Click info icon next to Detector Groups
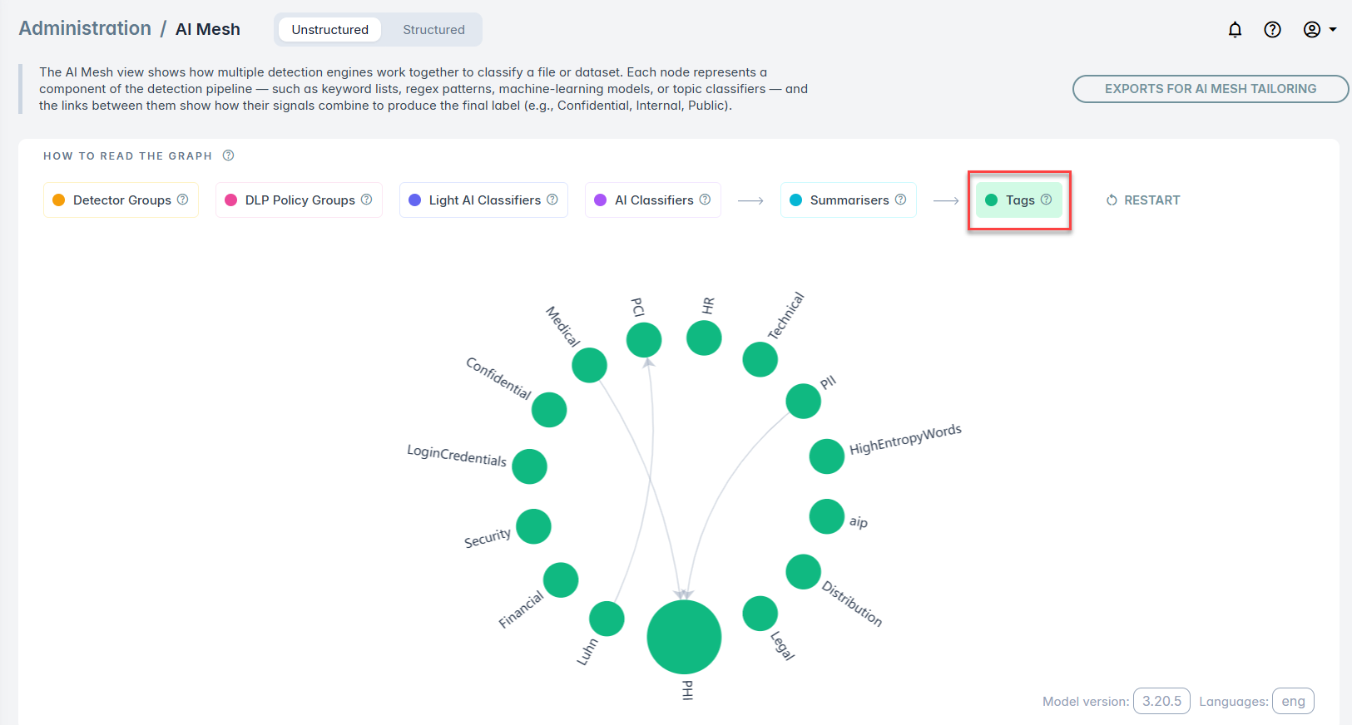 point(183,200)
